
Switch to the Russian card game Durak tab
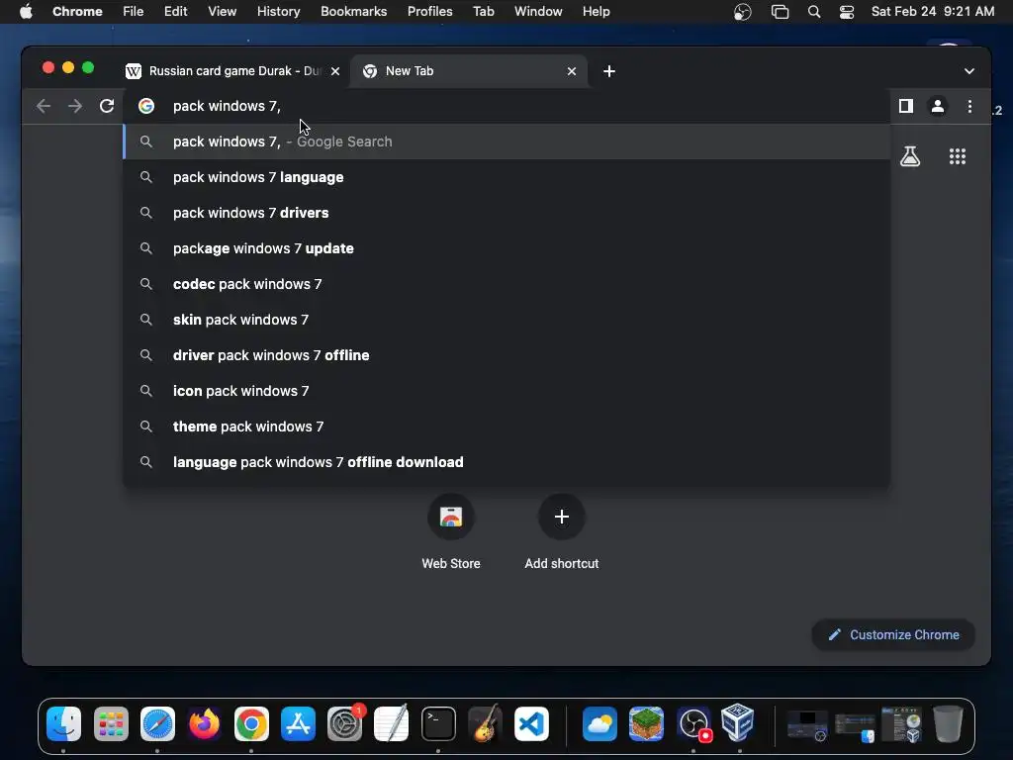(x=232, y=71)
